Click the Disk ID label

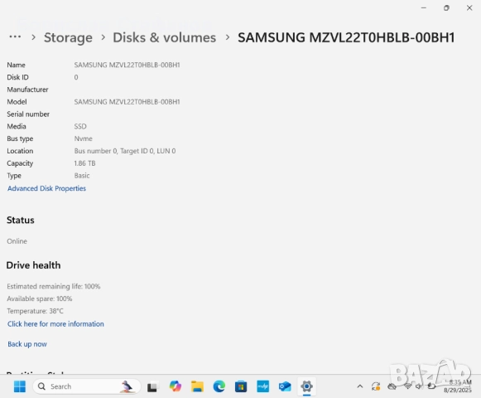(x=17, y=77)
